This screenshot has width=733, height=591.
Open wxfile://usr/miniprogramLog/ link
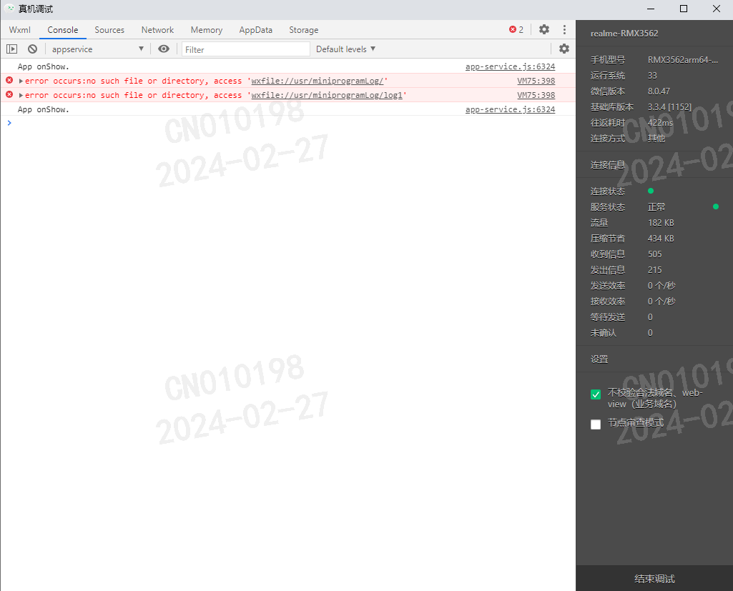(317, 81)
